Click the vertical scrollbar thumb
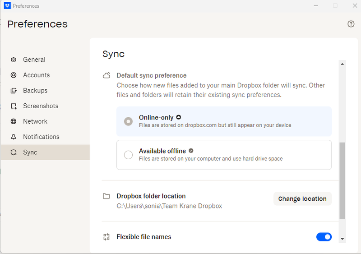The height and width of the screenshot is (254, 361). [x=342, y=180]
